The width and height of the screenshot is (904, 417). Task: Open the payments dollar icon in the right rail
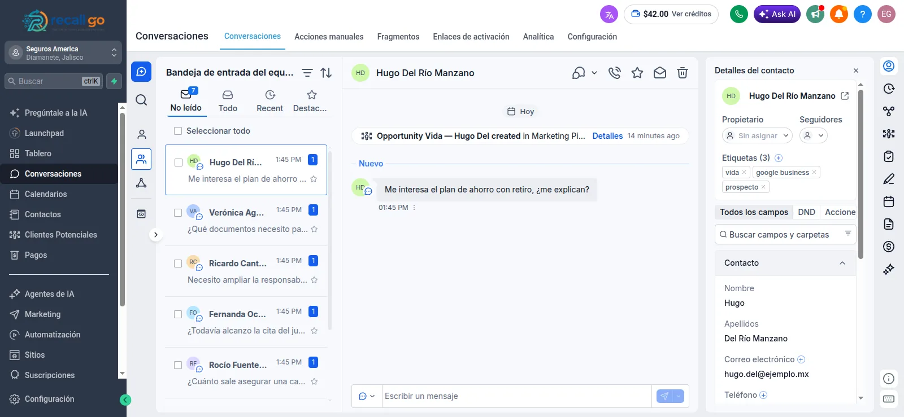(x=889, y=247)
